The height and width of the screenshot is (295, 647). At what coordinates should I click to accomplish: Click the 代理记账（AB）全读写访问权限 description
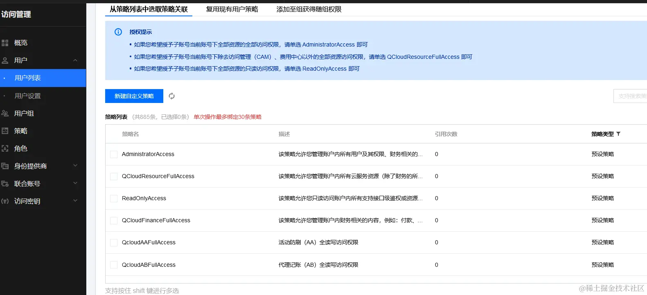(x=318, y=265)
